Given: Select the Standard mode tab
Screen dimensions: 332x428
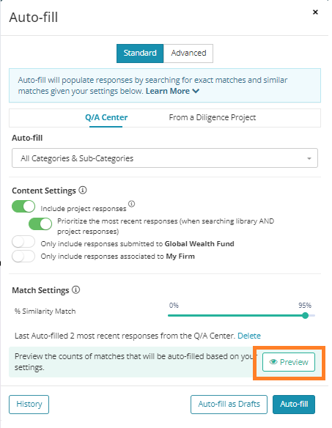Looking at the screenshot, I should pos(140,53).
